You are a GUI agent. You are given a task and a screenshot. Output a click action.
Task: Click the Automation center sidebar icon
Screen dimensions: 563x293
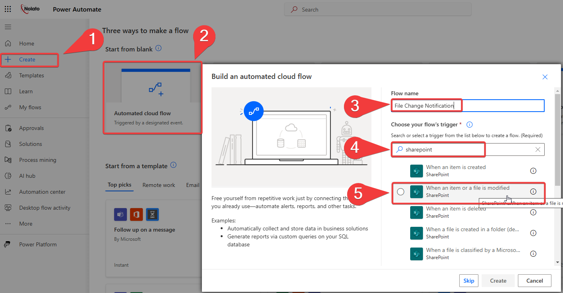[x=8, y=192]
